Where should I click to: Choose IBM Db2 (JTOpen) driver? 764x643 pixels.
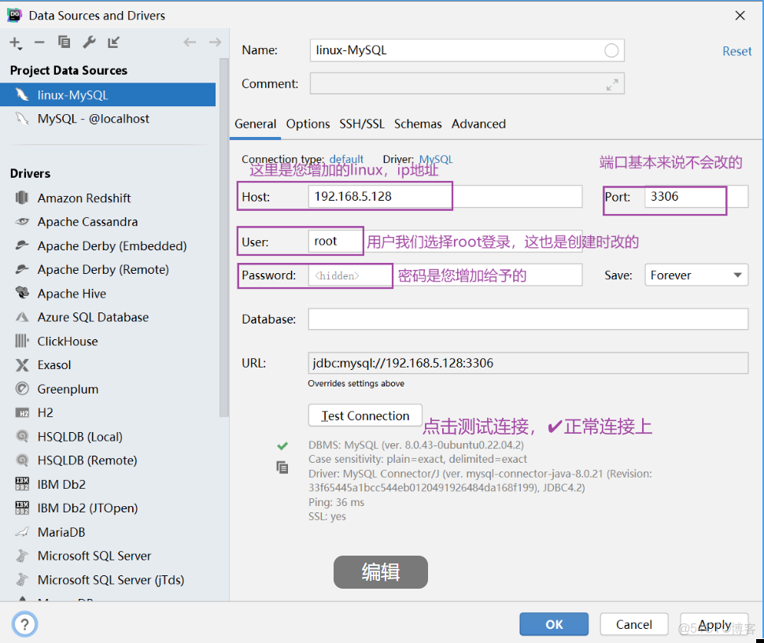coord(87,508)
